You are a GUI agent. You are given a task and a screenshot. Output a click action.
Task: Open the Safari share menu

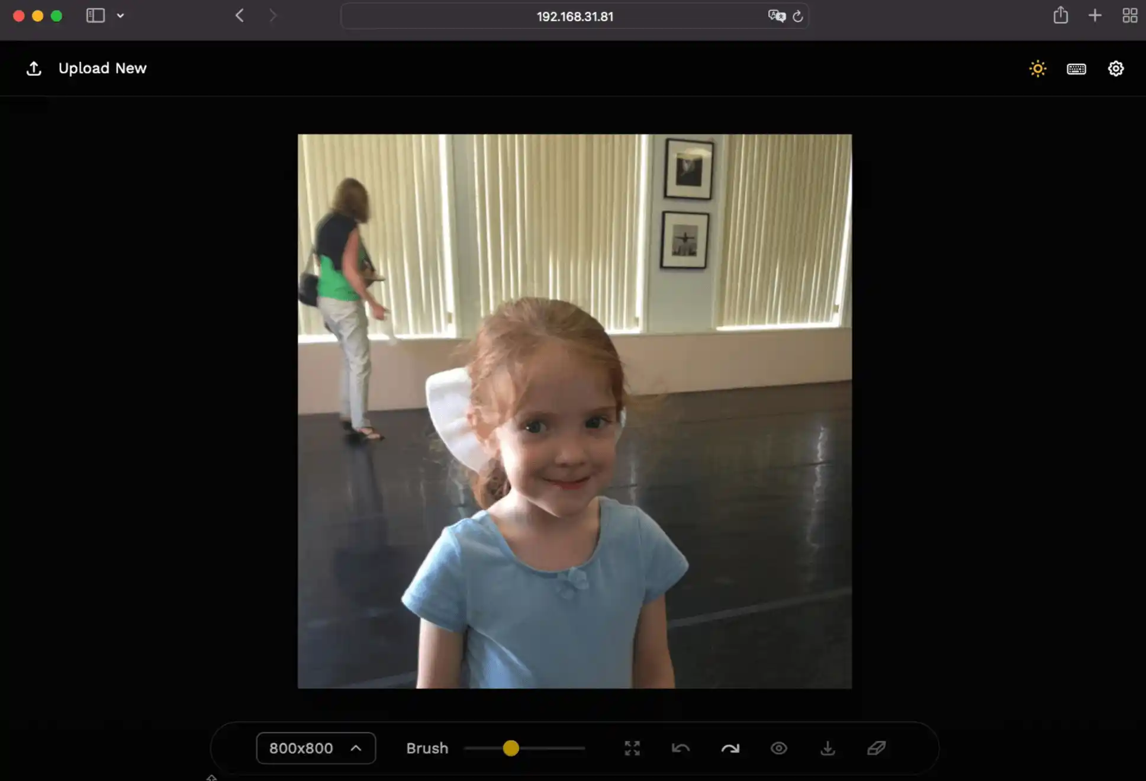1060,15
